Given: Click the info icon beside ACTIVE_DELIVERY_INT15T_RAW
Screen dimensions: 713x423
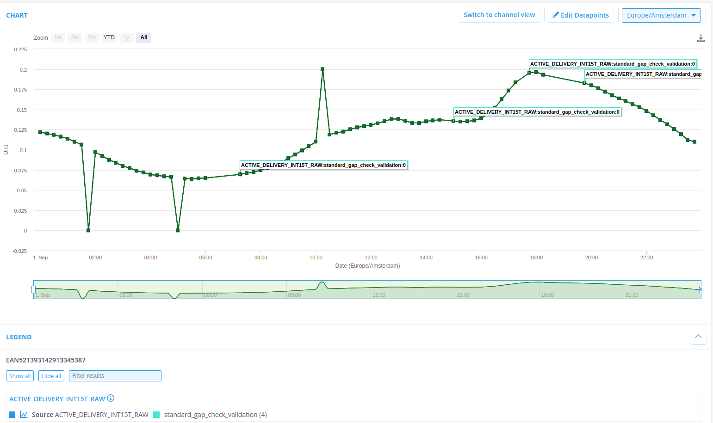Looking at the screenshot, I should 111,398.
